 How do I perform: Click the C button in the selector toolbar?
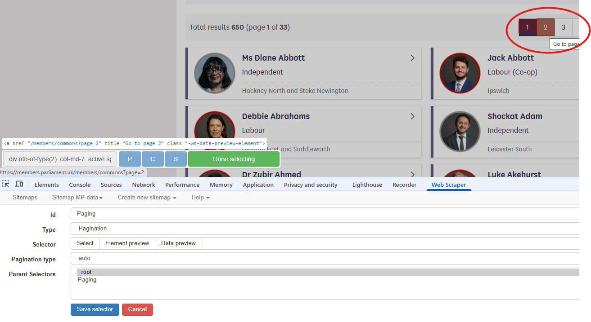coord(153,159)
